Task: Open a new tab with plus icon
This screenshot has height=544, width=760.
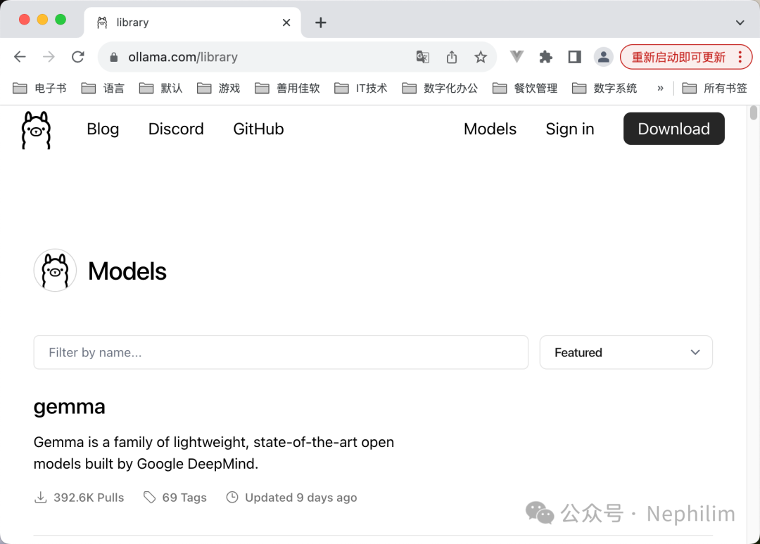Action: [x=320, y=22]
